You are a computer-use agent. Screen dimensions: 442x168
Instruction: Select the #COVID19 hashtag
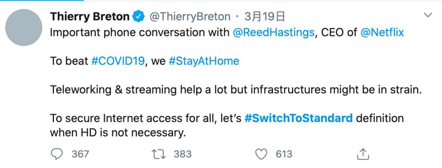[118, 61]
